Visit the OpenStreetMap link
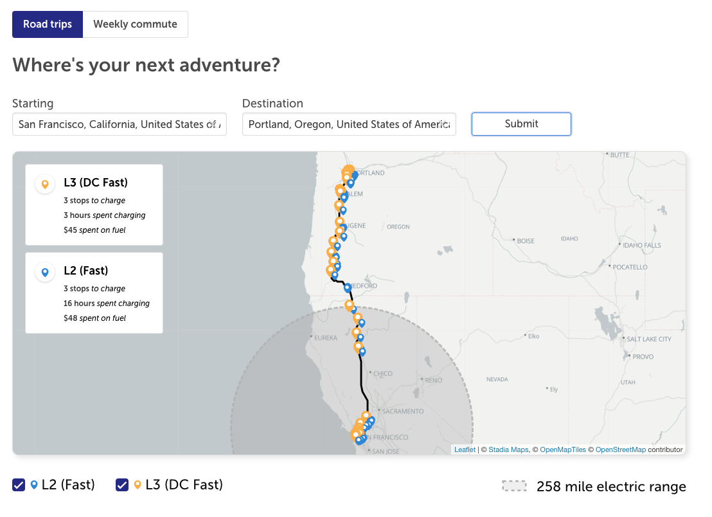Screen dimensions: 712x517 pyautogui.click(x=620, y=449)
